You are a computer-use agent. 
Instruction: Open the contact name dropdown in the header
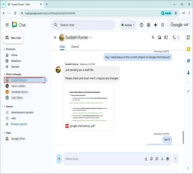pos(90,38)
